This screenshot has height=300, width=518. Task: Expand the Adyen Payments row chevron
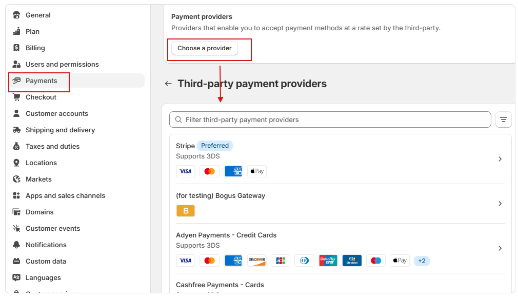pos(500,248)
